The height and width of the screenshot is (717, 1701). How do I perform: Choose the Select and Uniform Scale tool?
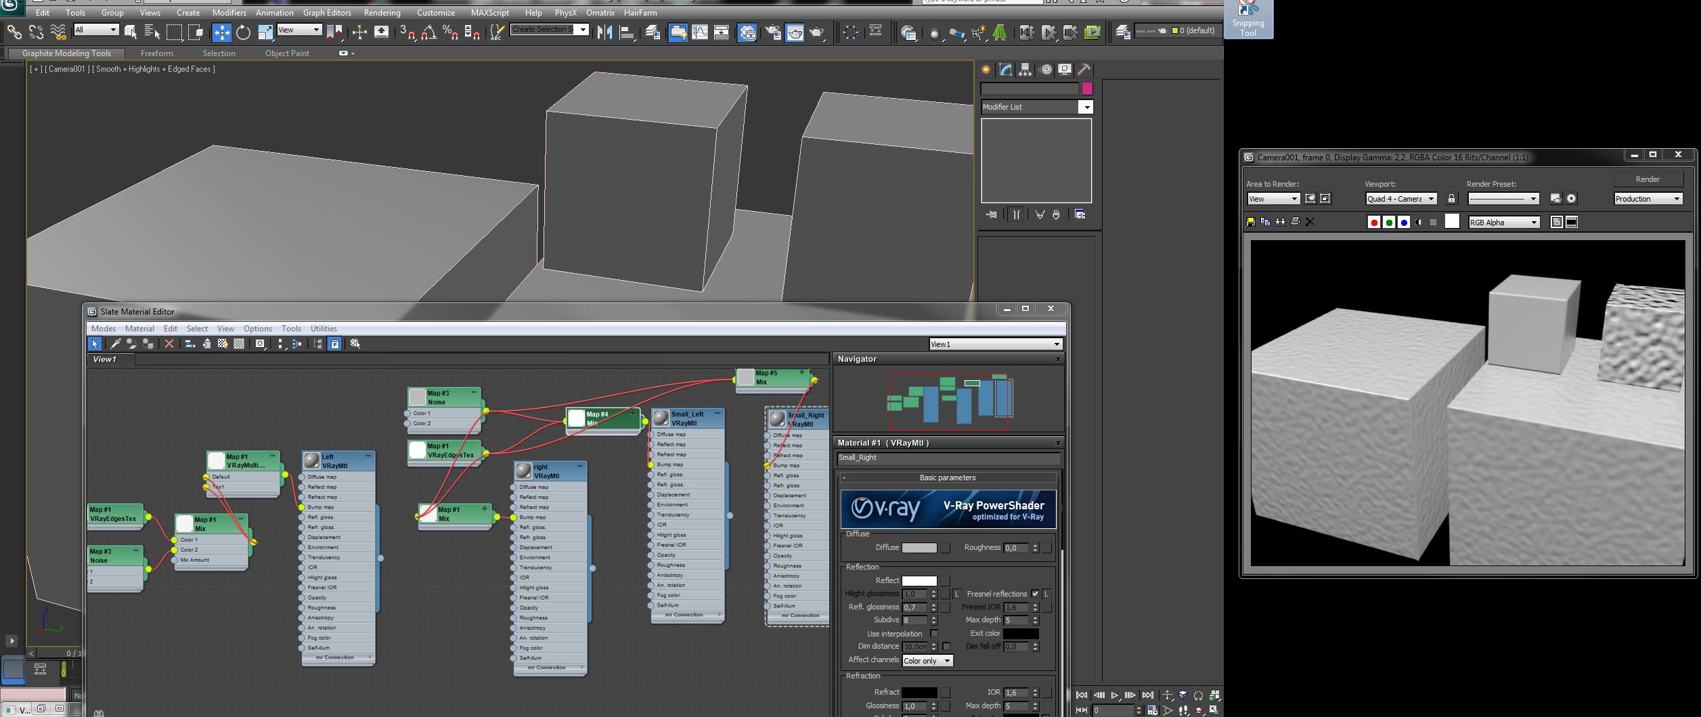click(265, 32)
